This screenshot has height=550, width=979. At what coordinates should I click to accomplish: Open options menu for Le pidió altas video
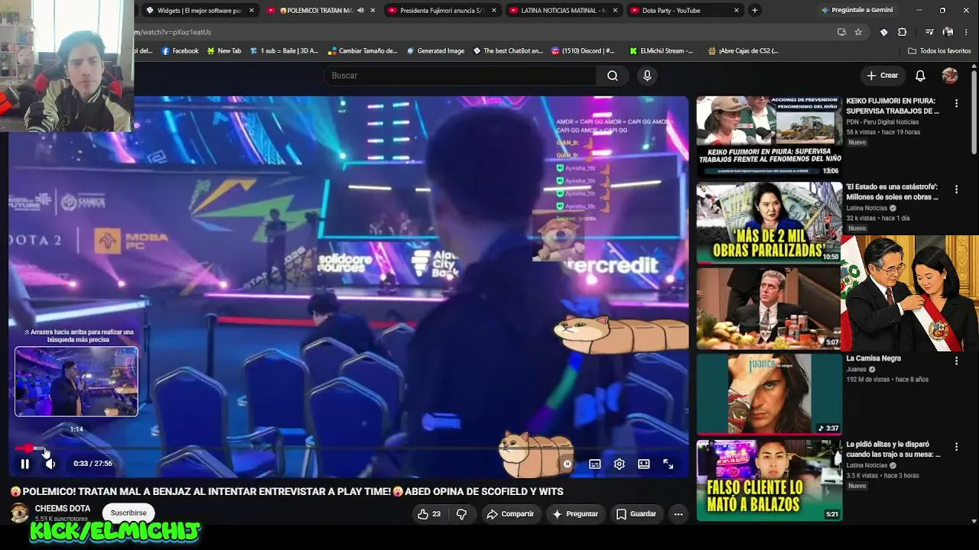956,446
